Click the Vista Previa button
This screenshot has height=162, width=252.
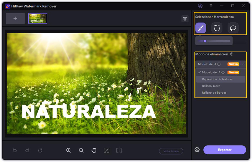171,151
